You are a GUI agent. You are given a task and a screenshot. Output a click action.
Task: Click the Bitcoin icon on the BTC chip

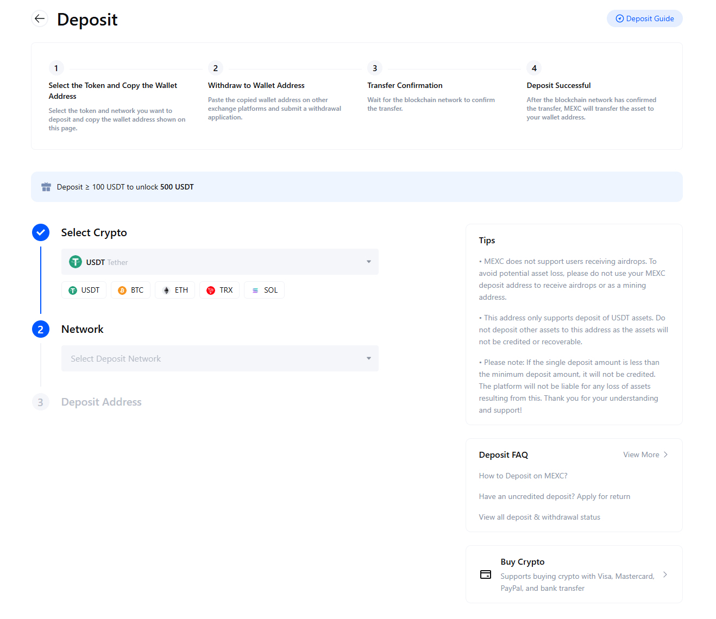click(x=122, y=290)
